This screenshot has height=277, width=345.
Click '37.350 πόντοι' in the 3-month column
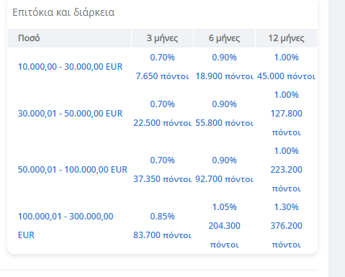(x=162, y=179)
